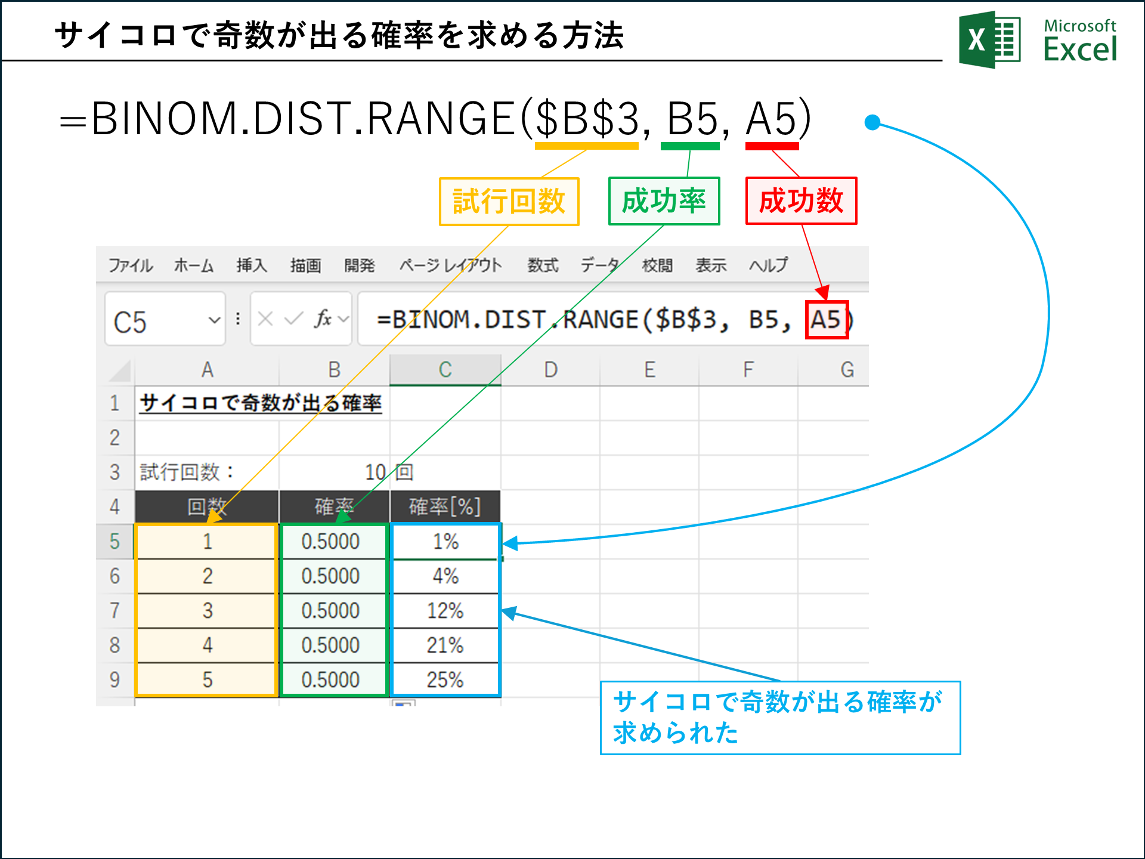The height and width of the screenshot is (859, 1145).
Task: Select cell C5 showing 1%
Action: 446,542
